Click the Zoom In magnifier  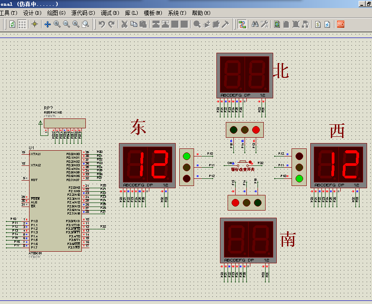coord(57,24)
